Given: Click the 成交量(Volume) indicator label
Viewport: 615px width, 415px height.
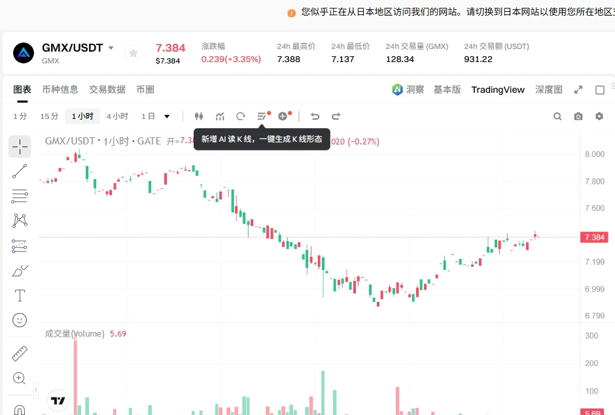Looking at the screenshot, I should coord(75,333).
